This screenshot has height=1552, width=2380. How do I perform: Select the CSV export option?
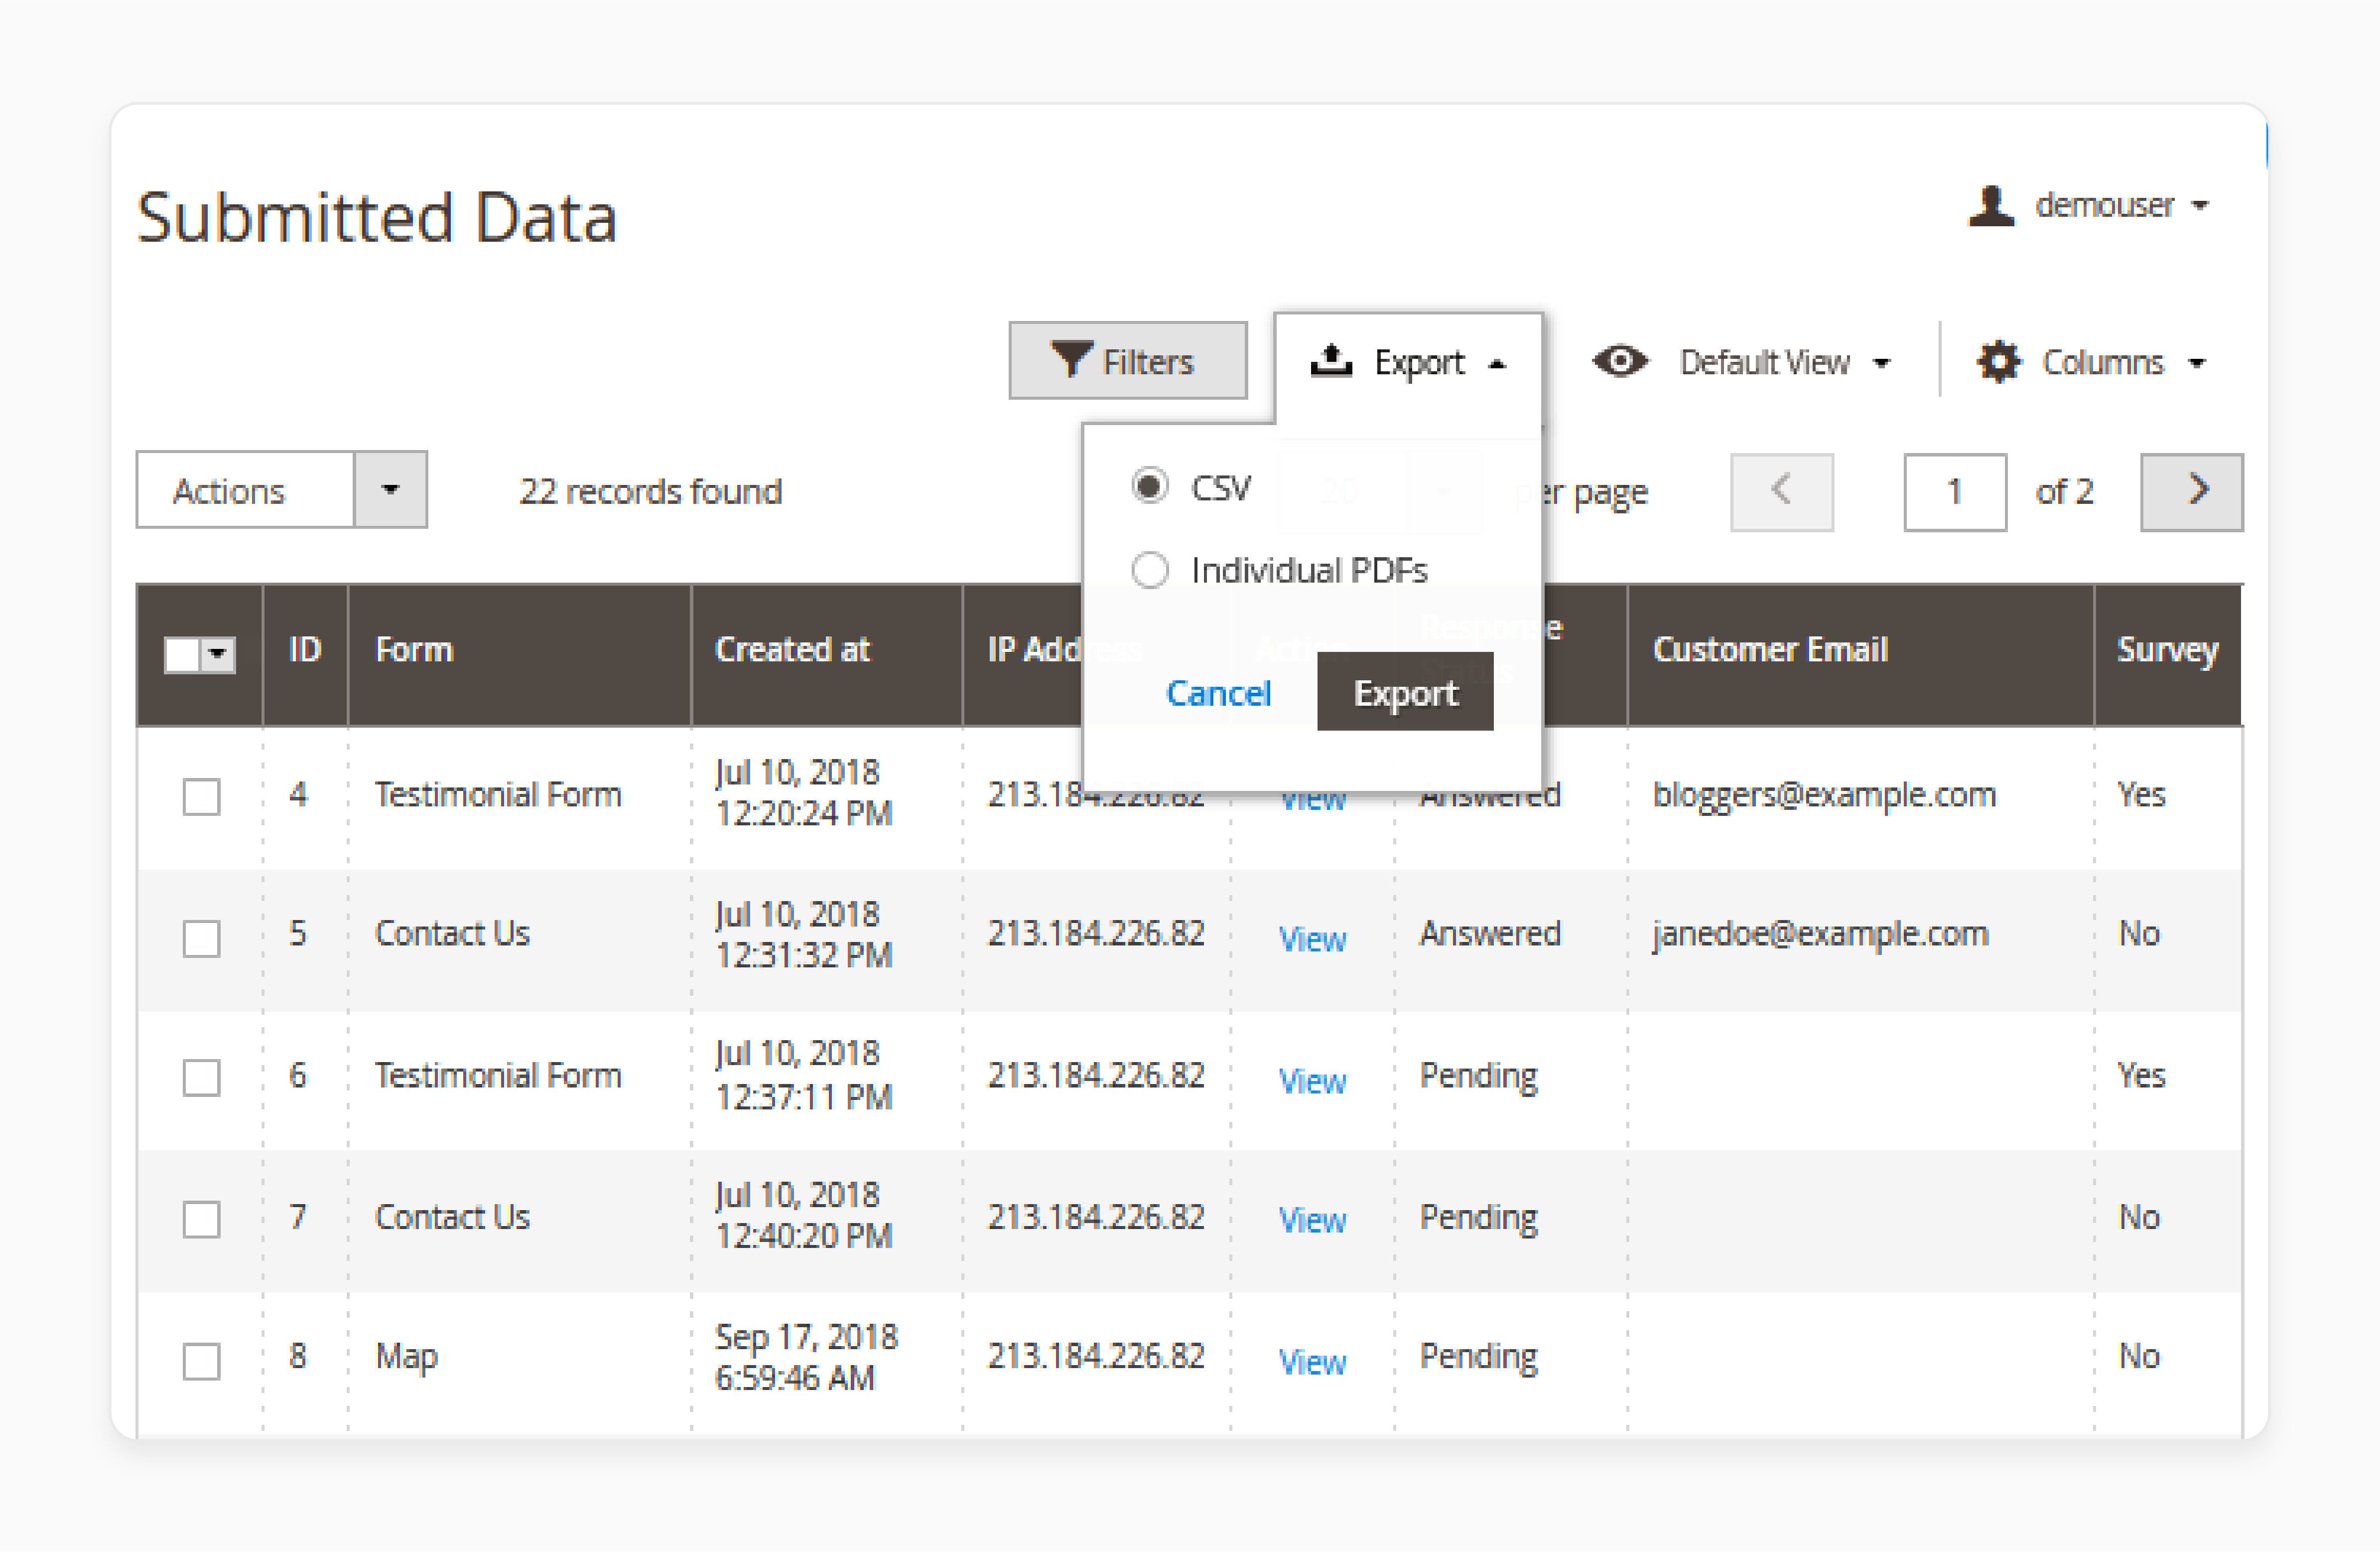[x=1150, y=486]
